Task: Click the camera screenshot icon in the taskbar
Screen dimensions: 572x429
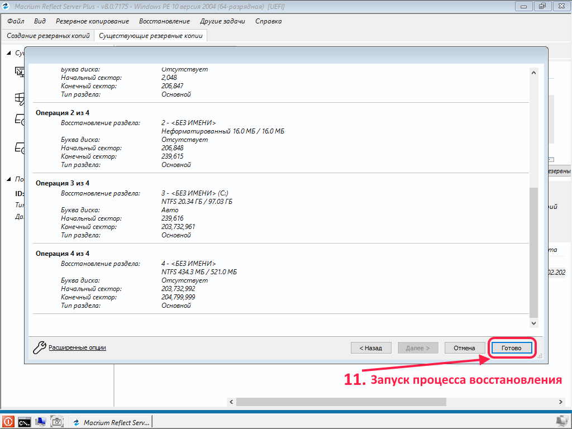Action: pyautogui.click(x=57, y=422)
